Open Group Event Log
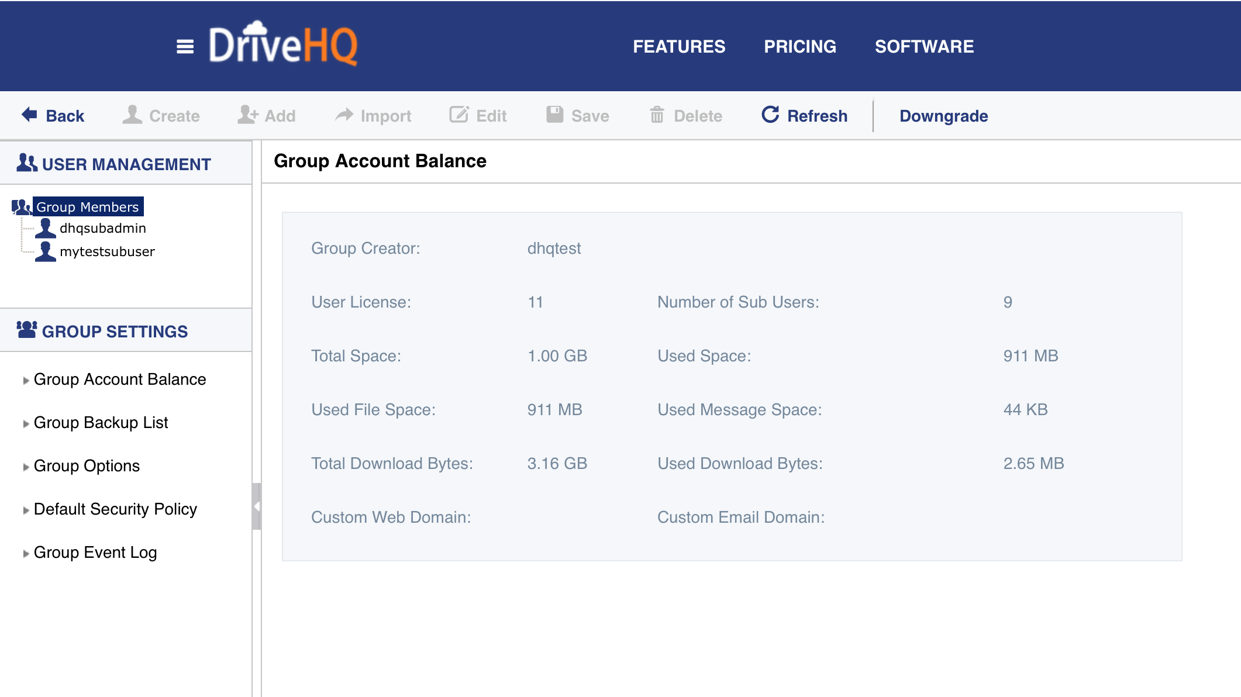Screen dimensions: 1241x697 point(95,553)
